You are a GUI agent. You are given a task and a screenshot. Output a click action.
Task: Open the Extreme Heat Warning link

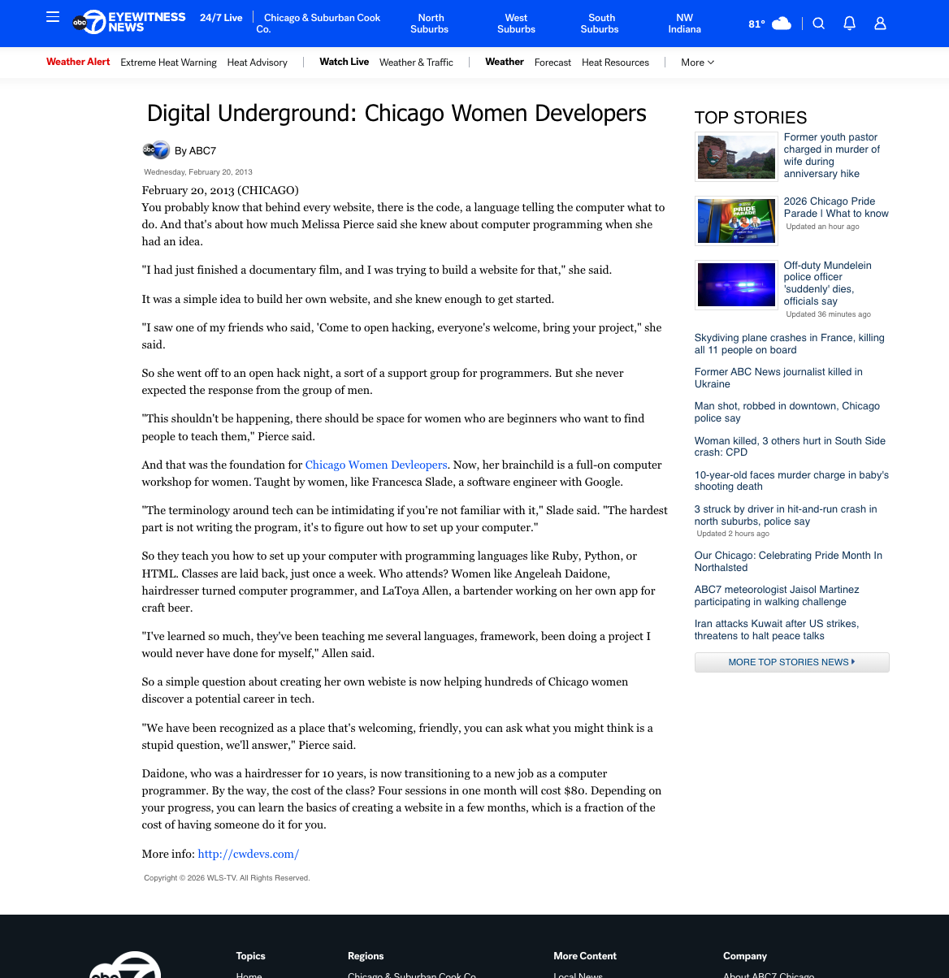coord(168,63)
